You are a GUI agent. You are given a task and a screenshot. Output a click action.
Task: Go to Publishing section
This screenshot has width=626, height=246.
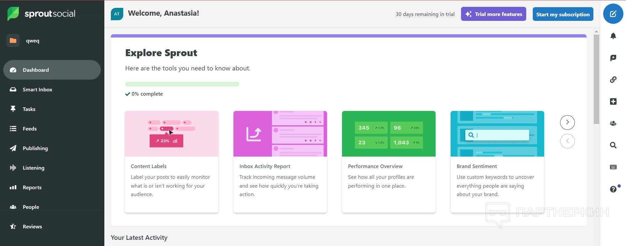pyautogui.click(x=35, y=148)
